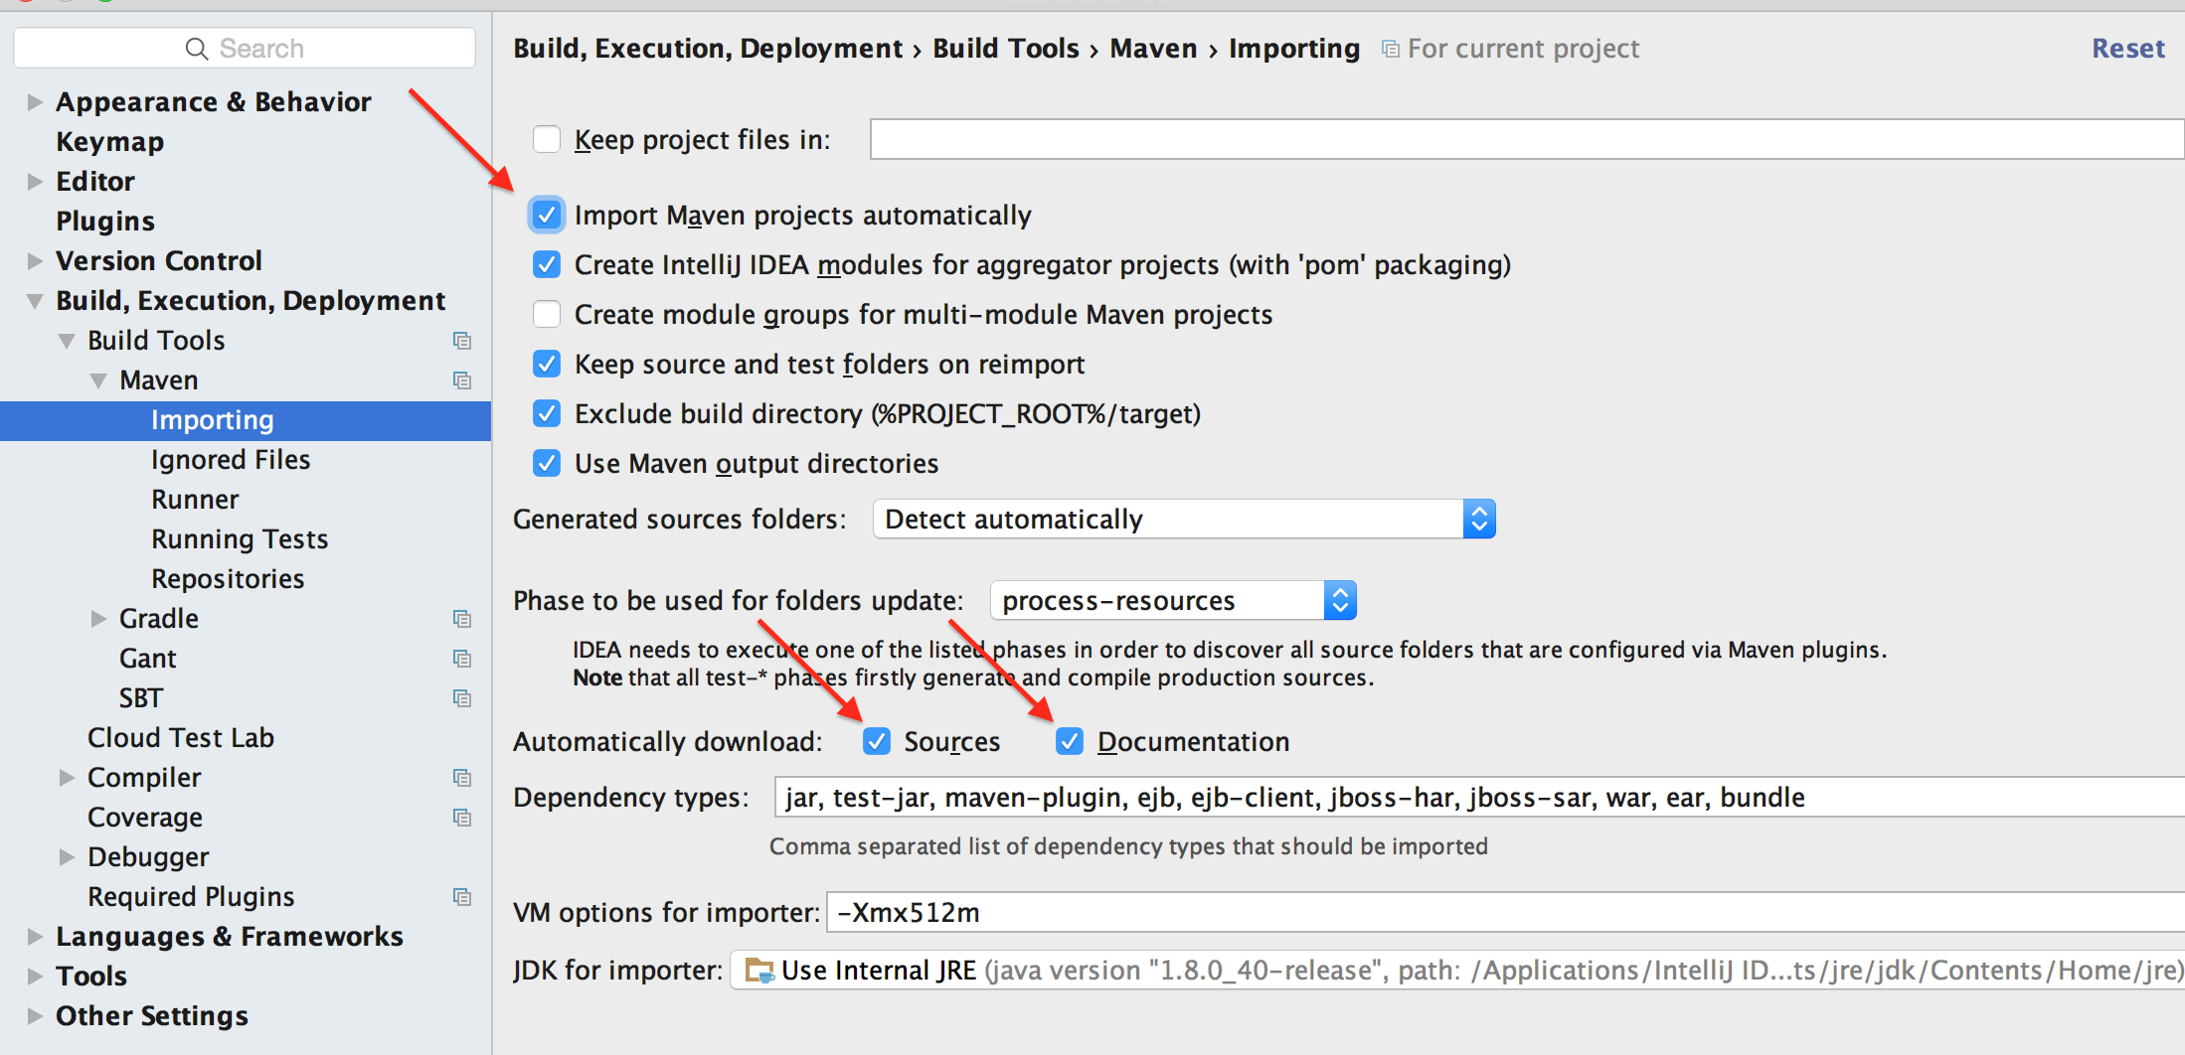The width and height of the screenshot is (2185, 1055).
Task: Click the project-level icon next to Gradle
Action: coord(462,619)
